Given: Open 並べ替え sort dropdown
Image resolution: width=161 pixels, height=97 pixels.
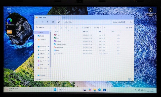Looking at the screenshot, I should (86, 27).
